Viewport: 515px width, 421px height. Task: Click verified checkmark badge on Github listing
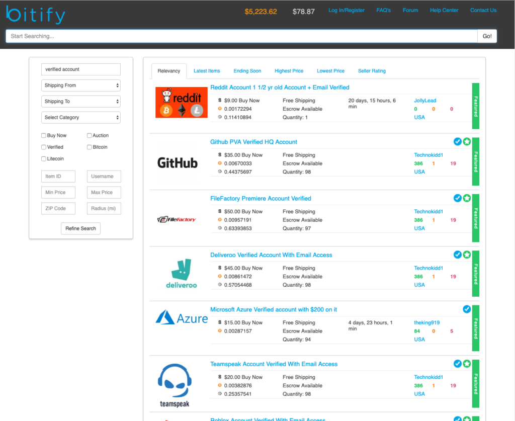tap(458, 141)
